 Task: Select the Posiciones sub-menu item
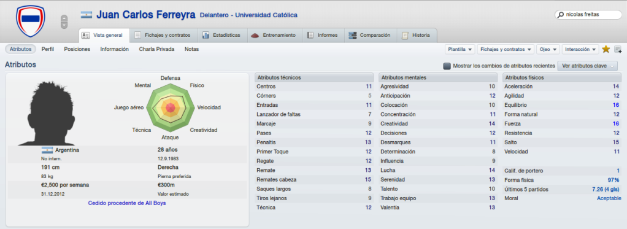(77, 49)
